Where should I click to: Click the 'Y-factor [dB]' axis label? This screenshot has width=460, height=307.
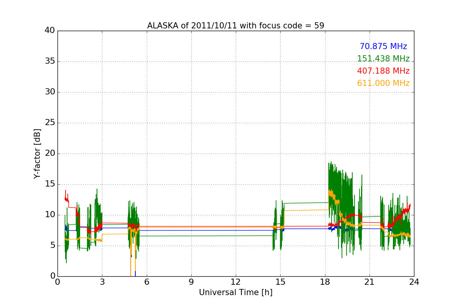(x=37, y=153)
